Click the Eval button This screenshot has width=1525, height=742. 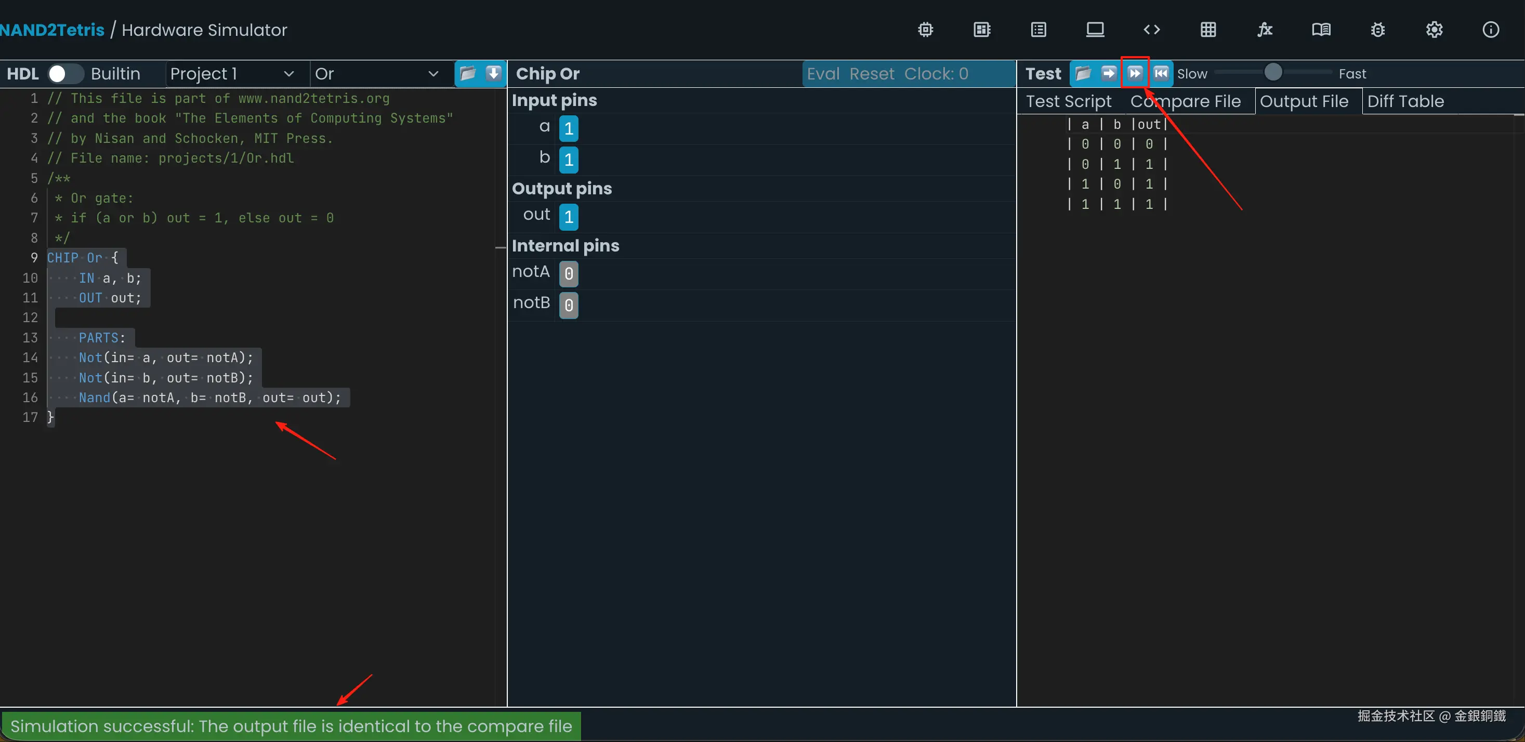[823, 73]
